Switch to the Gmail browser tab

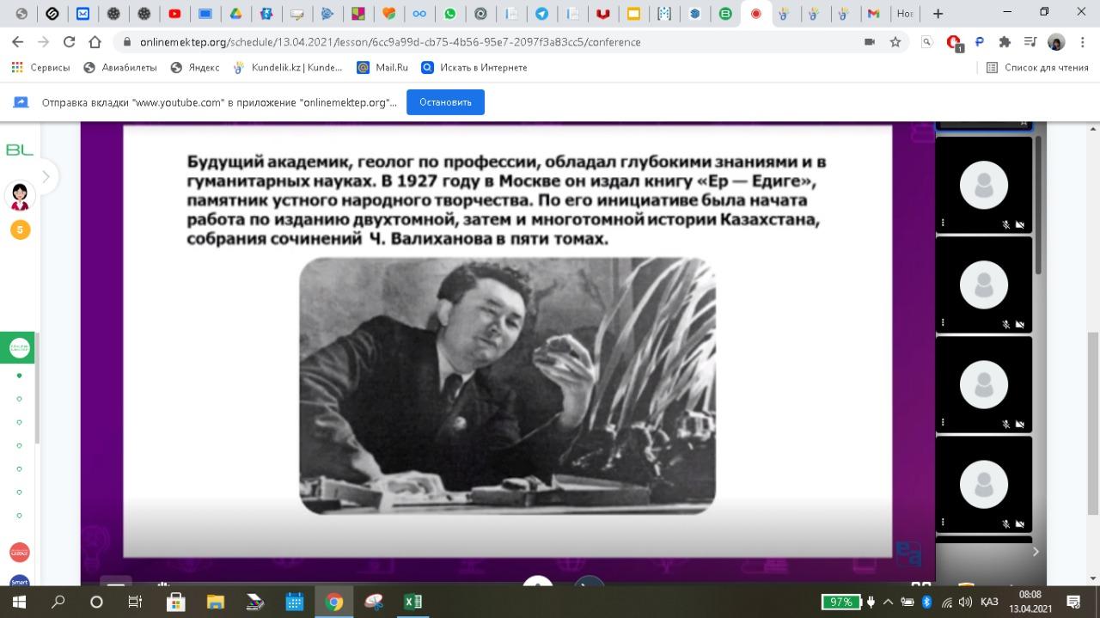(x=873, y=14)
